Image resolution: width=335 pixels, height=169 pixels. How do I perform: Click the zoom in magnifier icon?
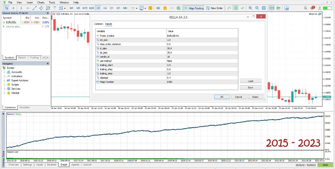tap(251, 8)
